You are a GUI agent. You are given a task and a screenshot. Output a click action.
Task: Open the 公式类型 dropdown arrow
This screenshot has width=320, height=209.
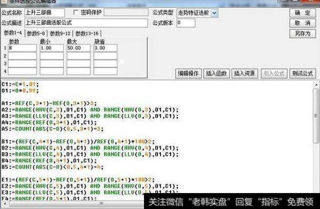[214, 13]
